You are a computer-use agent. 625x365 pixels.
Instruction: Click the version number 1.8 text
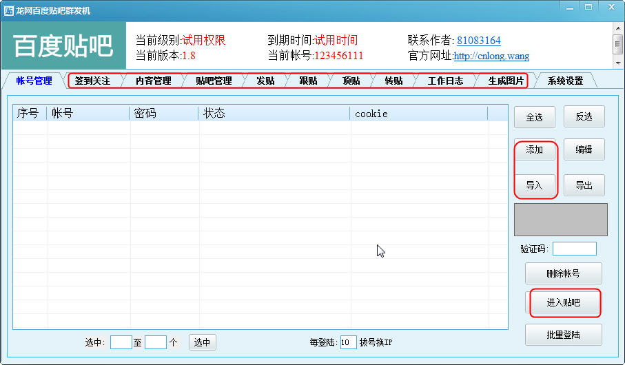coord(189,56)
